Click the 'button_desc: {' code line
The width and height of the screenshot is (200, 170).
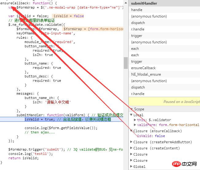[x=39, y=76]
